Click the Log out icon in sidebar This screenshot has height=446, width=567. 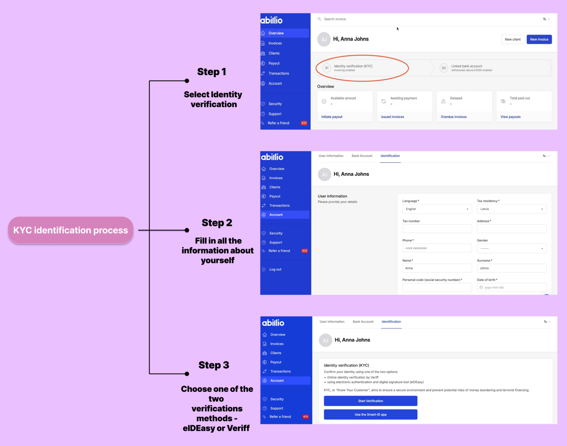[264, 269]
